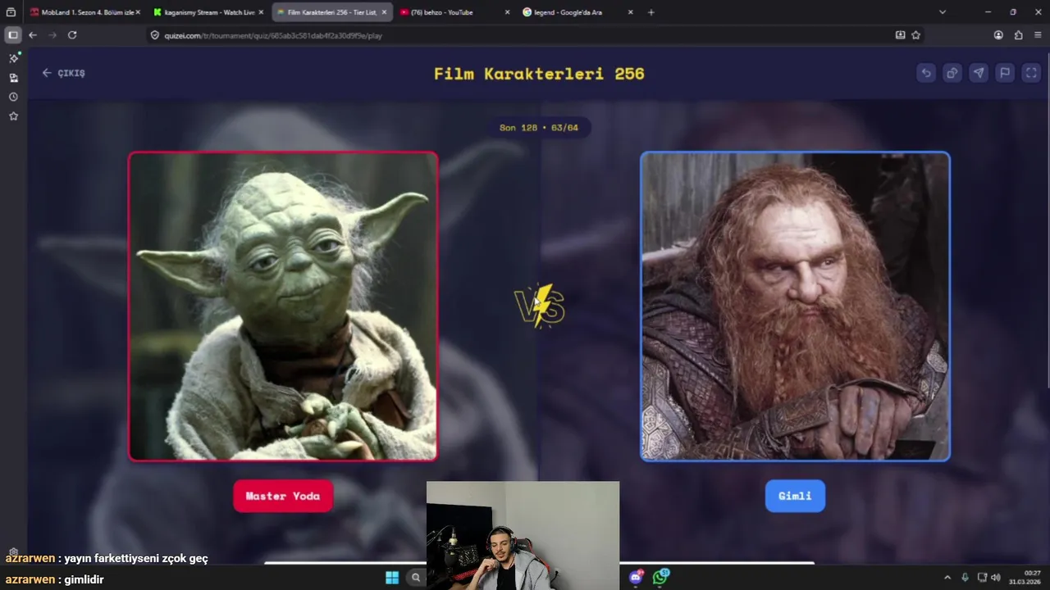The image size is (1050, 590).
Task: Undo last choice with back-arrow icon
Action: click(x=926, y=73)
